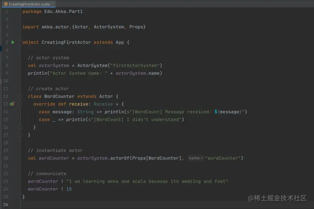Screen dimensions: 314x209
Task: Click the 'receive' method name
Action: [x=78, y=104]
